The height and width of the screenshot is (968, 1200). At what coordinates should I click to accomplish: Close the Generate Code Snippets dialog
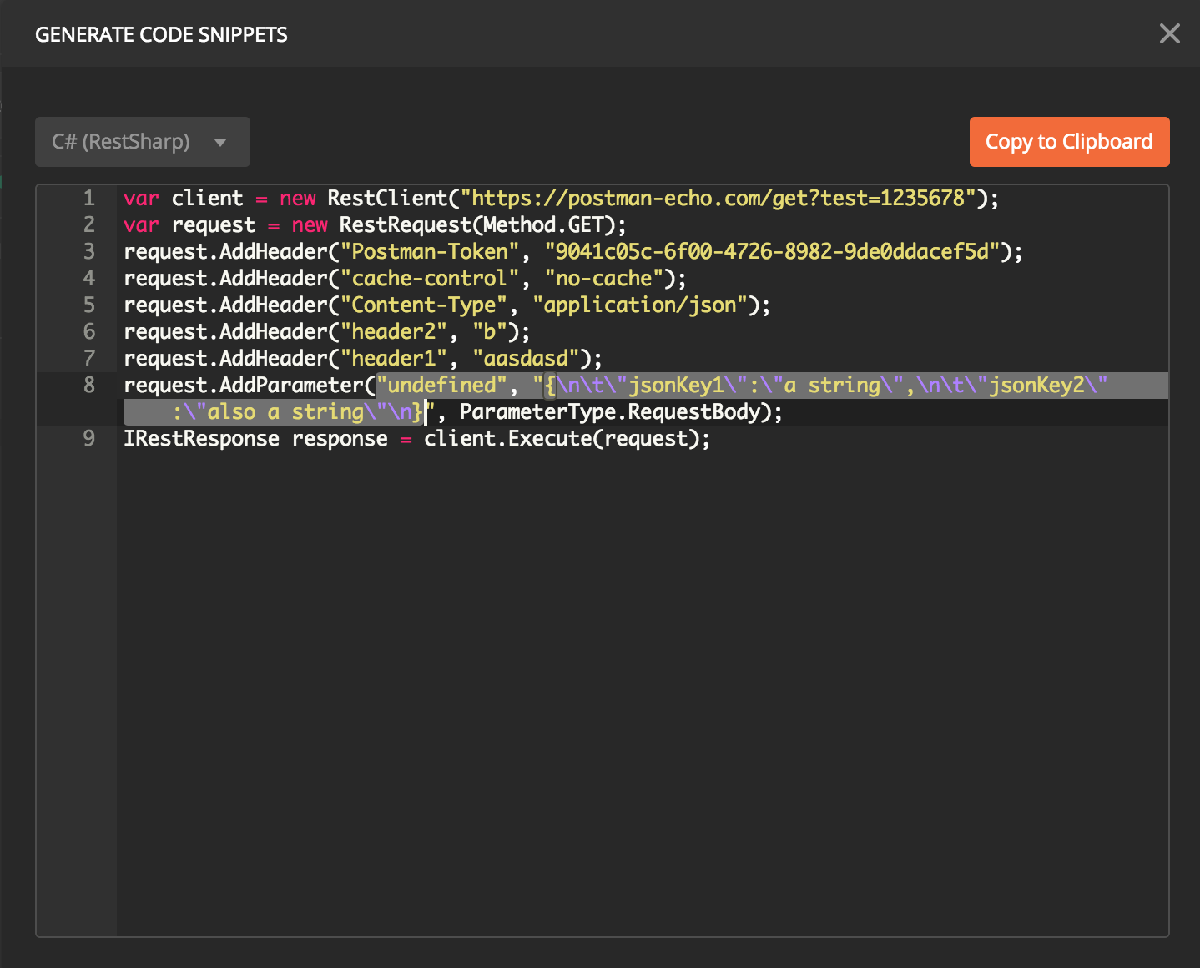tap(1169, 33)
